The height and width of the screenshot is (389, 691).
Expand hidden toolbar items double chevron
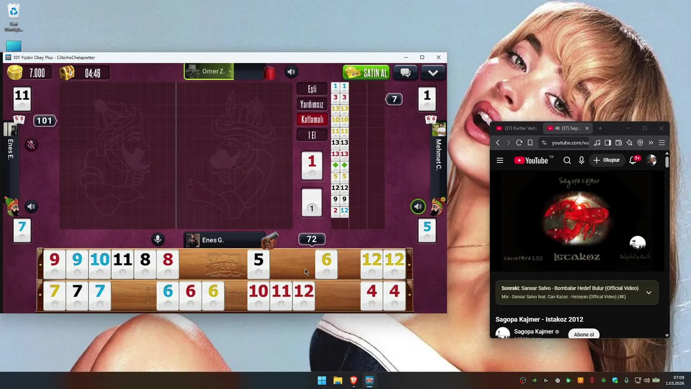coord(651,143)
